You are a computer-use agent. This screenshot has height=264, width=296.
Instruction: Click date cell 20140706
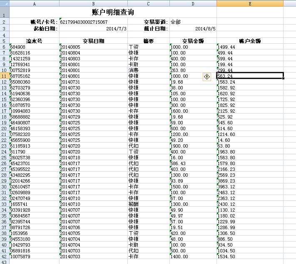click(x=93, y=227)
